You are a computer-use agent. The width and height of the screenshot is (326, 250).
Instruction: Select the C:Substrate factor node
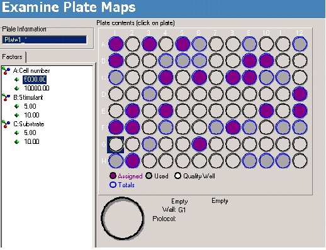(x=29, y=124)
